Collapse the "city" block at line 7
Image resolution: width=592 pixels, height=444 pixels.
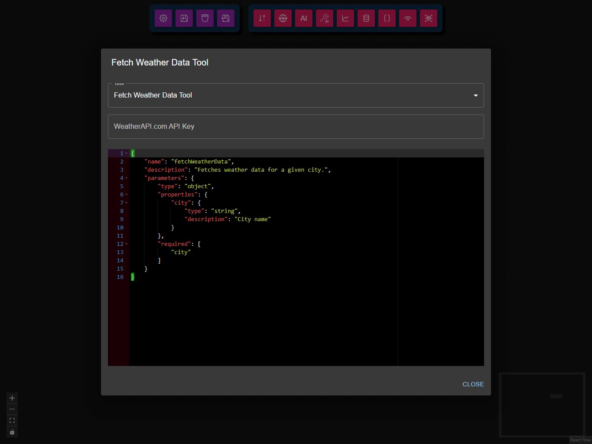[x=126, y=203]
